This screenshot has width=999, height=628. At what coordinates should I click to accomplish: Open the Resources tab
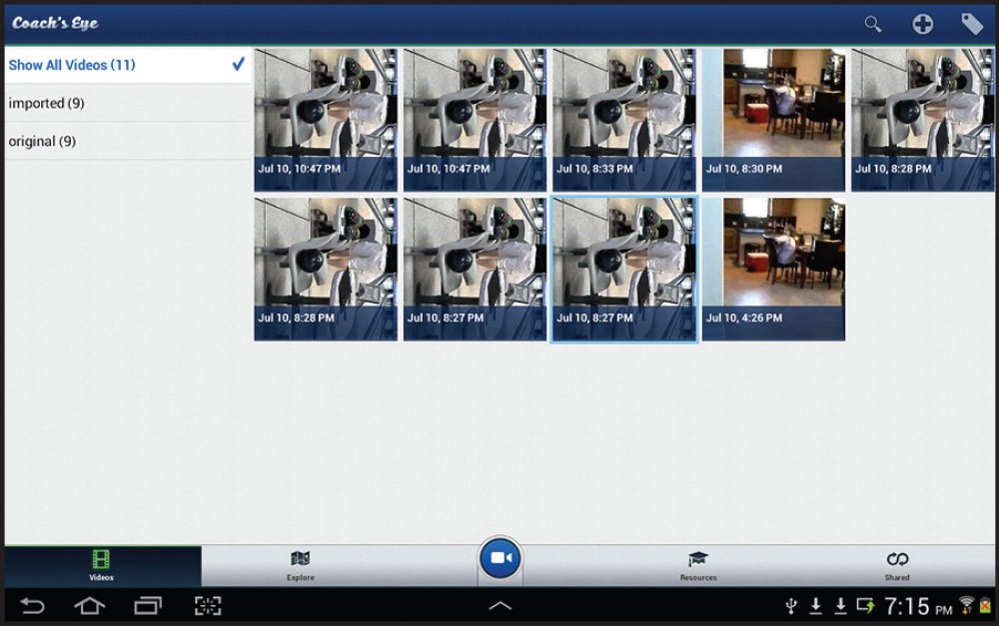(697, 565)
